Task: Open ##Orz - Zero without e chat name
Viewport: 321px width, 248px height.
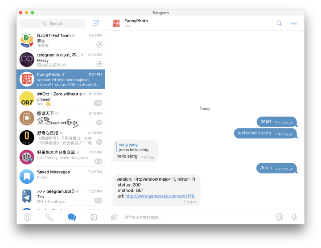Action: pyautogui.click(x=59, y=94)
